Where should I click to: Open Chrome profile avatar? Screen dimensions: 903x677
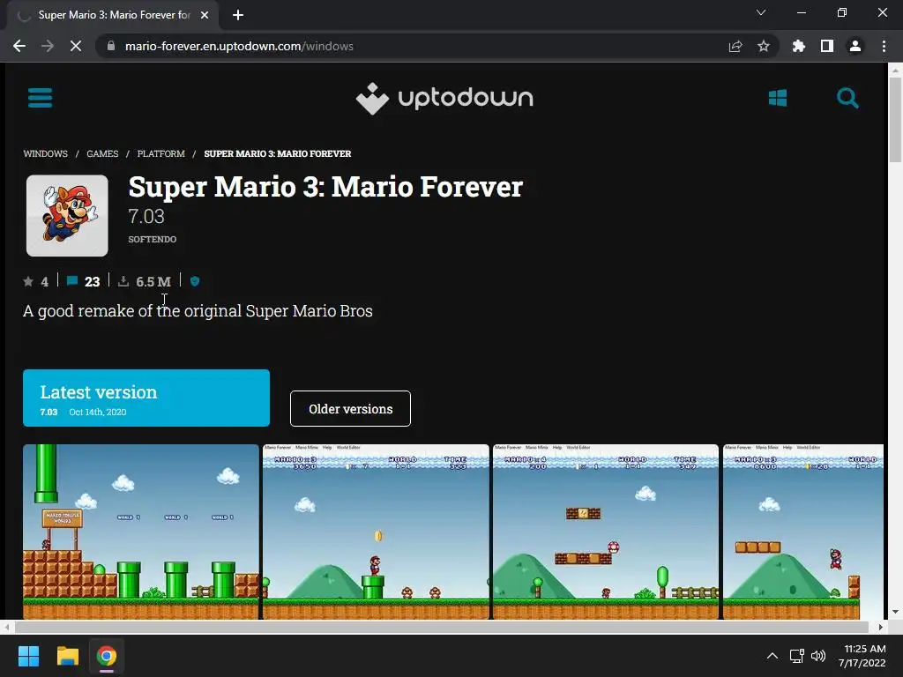(x=855, y=46)
